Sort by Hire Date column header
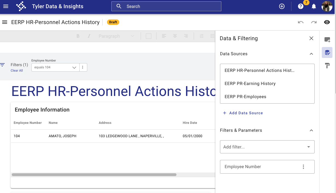This screenshot has width=336, height=193. tap(190, 123)
